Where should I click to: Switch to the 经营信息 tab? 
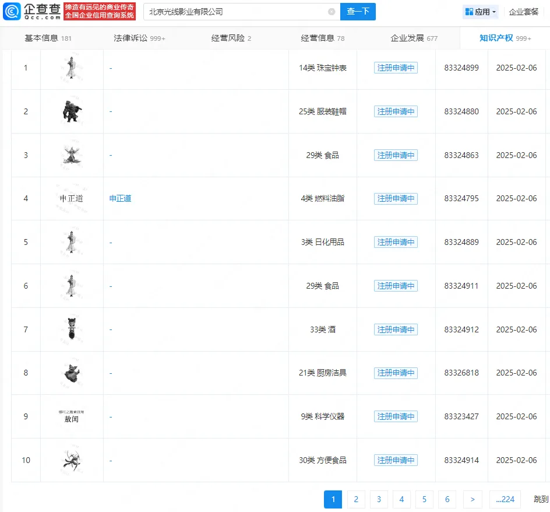pyautogui.click(x=322, y=38)
